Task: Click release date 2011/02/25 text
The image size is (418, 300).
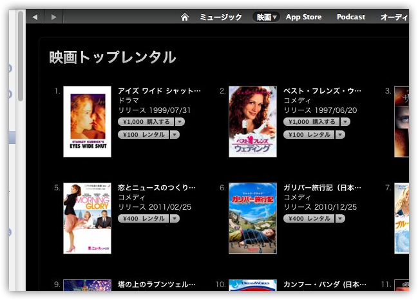Action: pos(170,206)
